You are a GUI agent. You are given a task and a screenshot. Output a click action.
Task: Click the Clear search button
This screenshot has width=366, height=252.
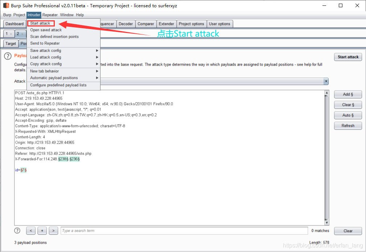click(348, 231)
